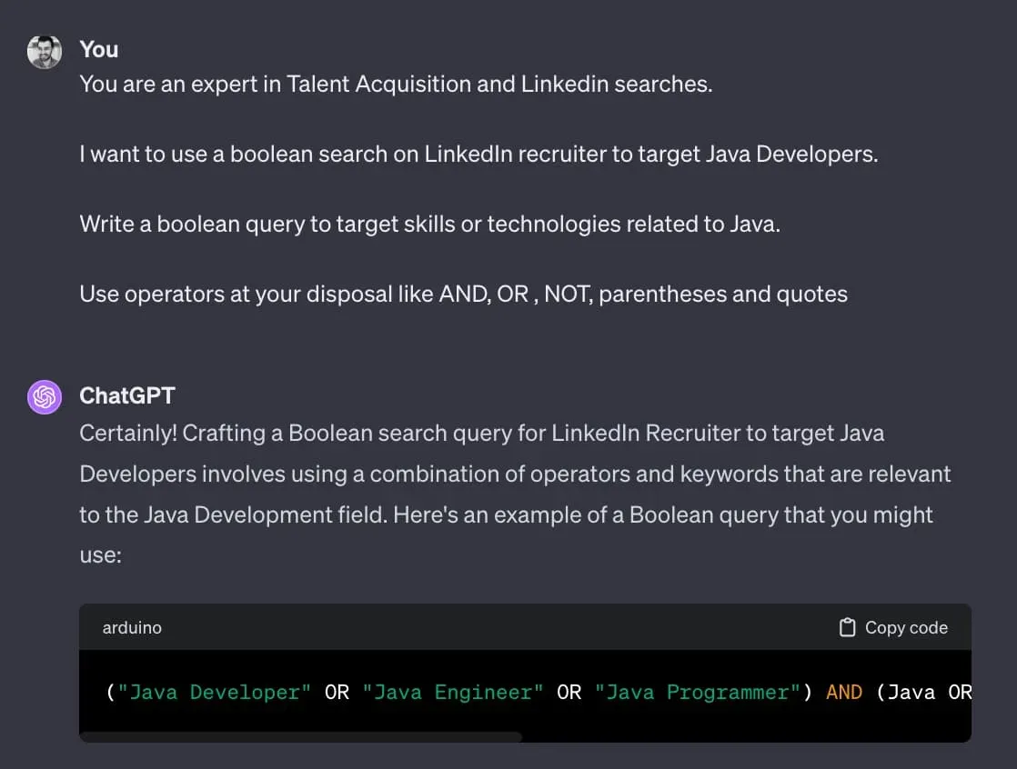The width and height of the screenshot is (1017, 769).
Task: Click the first OR operator in code
Action: tap(337, 693)
